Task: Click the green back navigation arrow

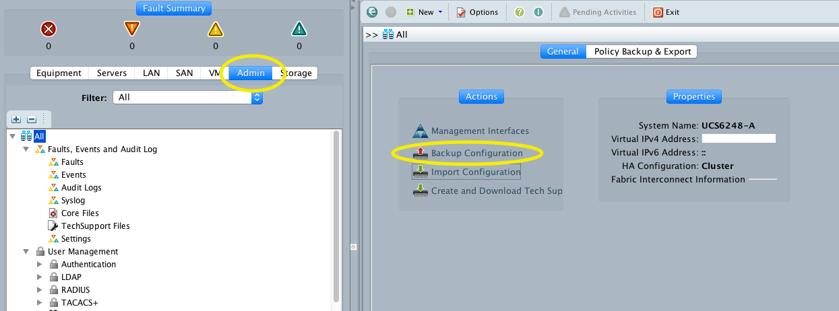Action: point(372,12)
